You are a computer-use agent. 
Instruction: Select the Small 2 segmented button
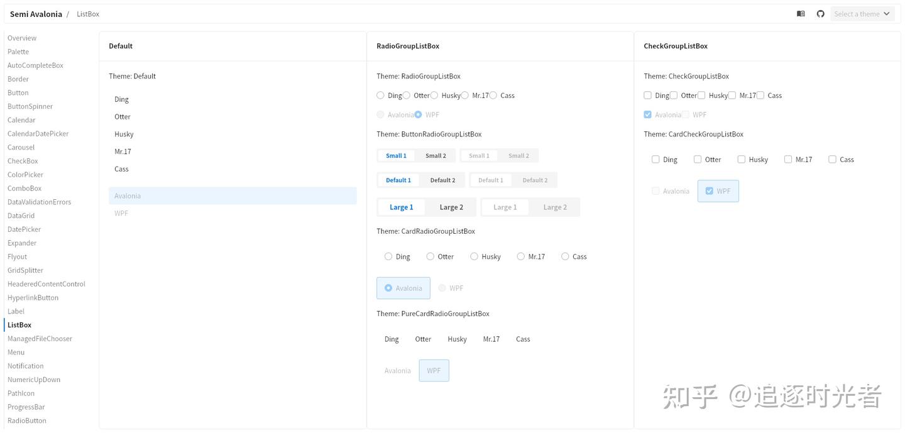click(x=436, y=156)
